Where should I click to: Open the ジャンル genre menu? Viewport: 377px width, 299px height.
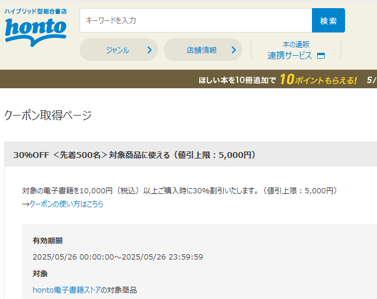[x=119, y=50]
